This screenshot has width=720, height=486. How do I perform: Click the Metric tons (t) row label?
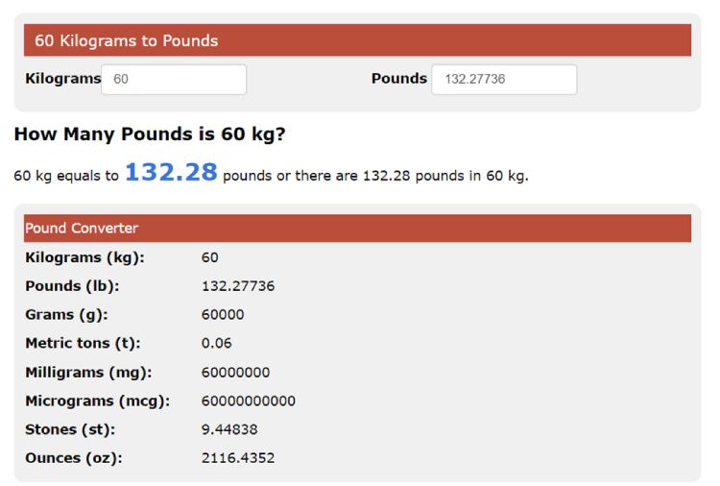(x=83, y=343)
